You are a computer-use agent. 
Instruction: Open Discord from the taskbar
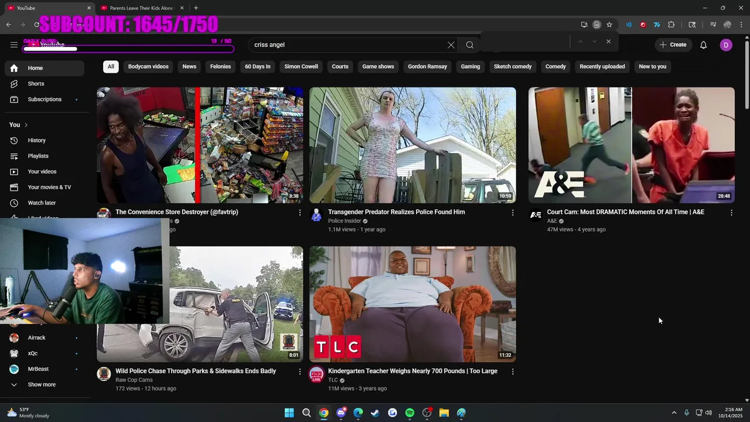point(341,413)
